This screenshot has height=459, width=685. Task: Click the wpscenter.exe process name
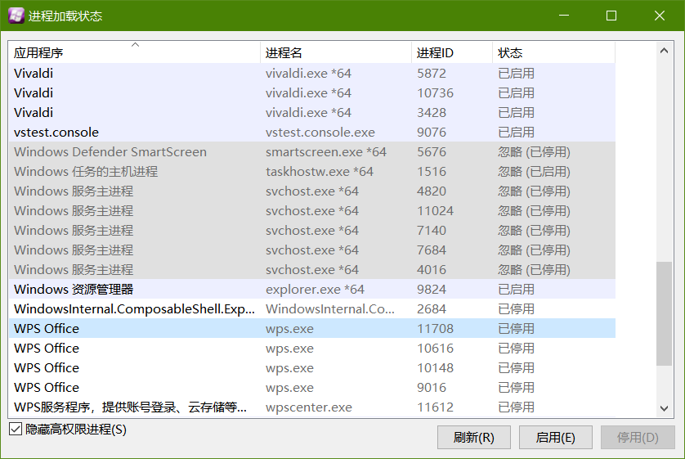pos(309,407)
